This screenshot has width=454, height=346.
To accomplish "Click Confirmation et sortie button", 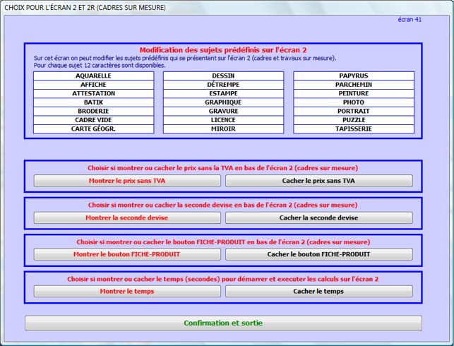I will click(x=223, y=323).
